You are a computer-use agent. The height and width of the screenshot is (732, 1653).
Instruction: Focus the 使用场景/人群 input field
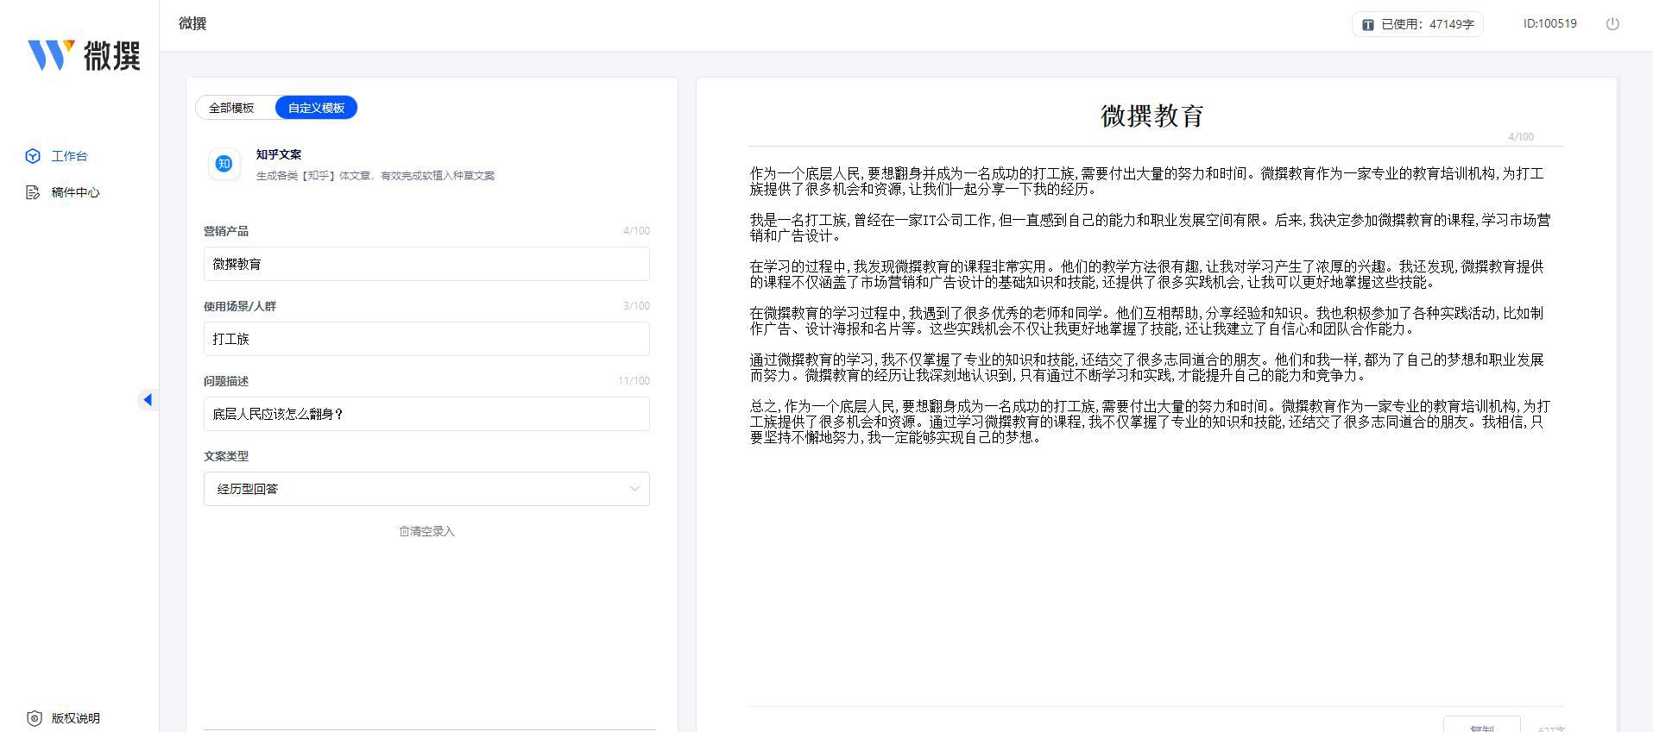(426, 339)
